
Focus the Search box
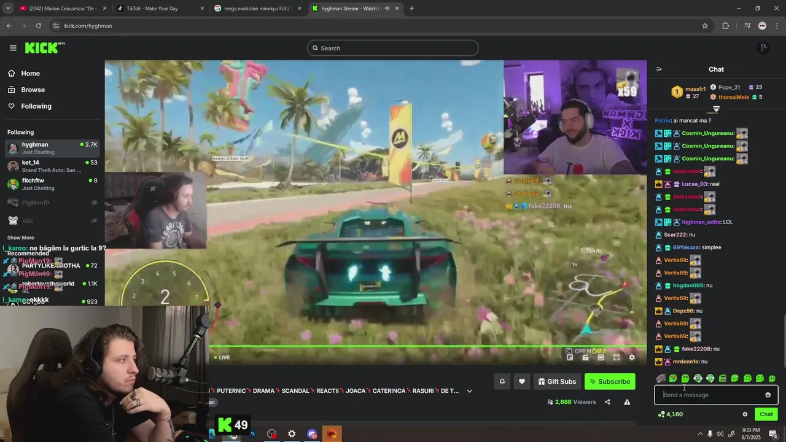click(x=393, y=48)
